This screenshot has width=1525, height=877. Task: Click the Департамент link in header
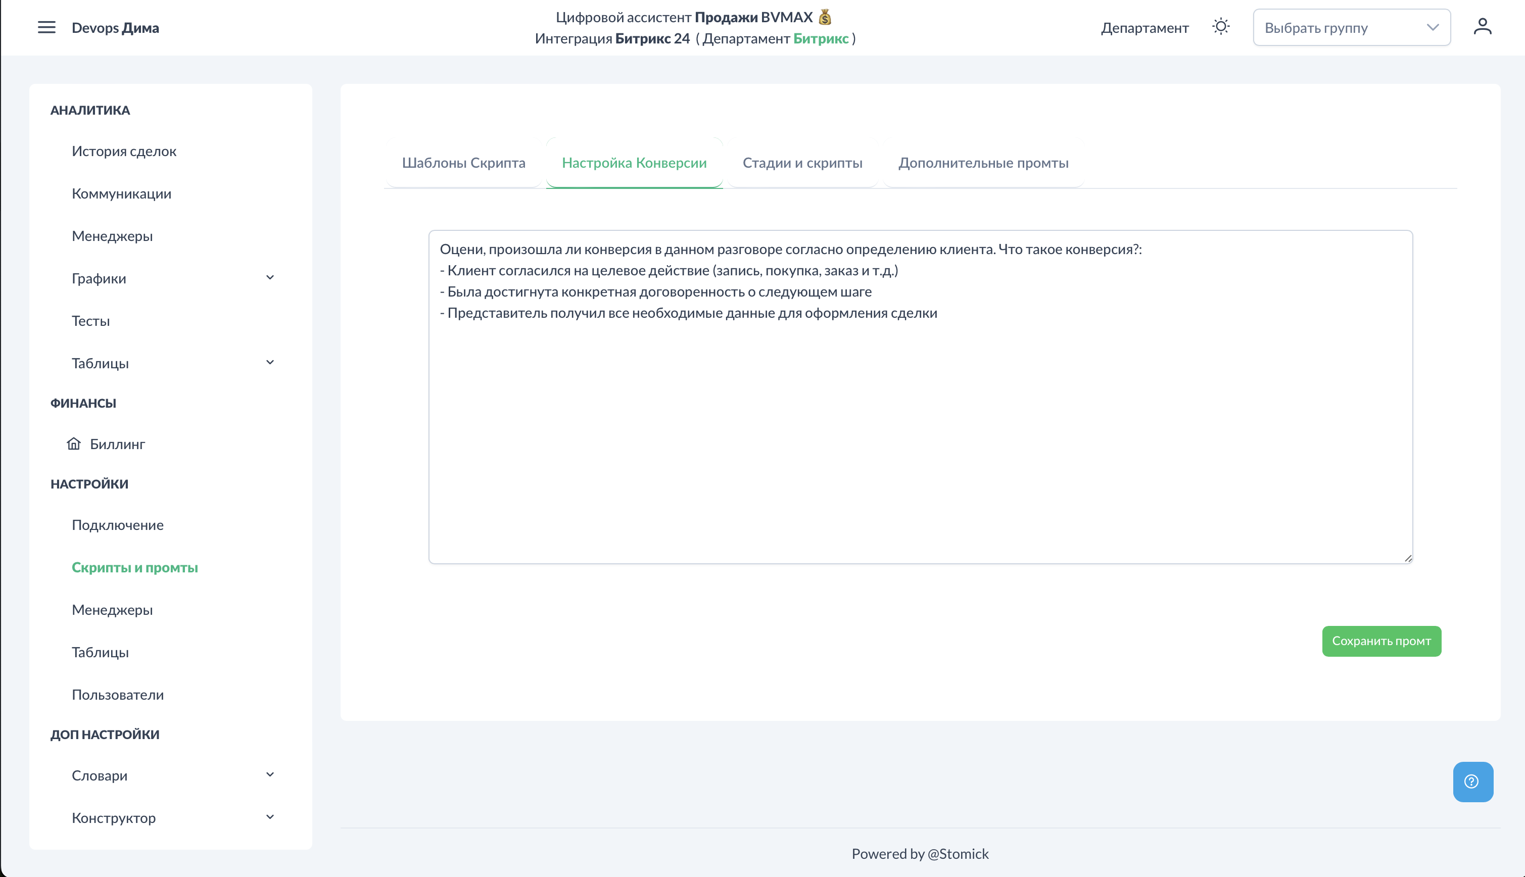coord(1145,28)
